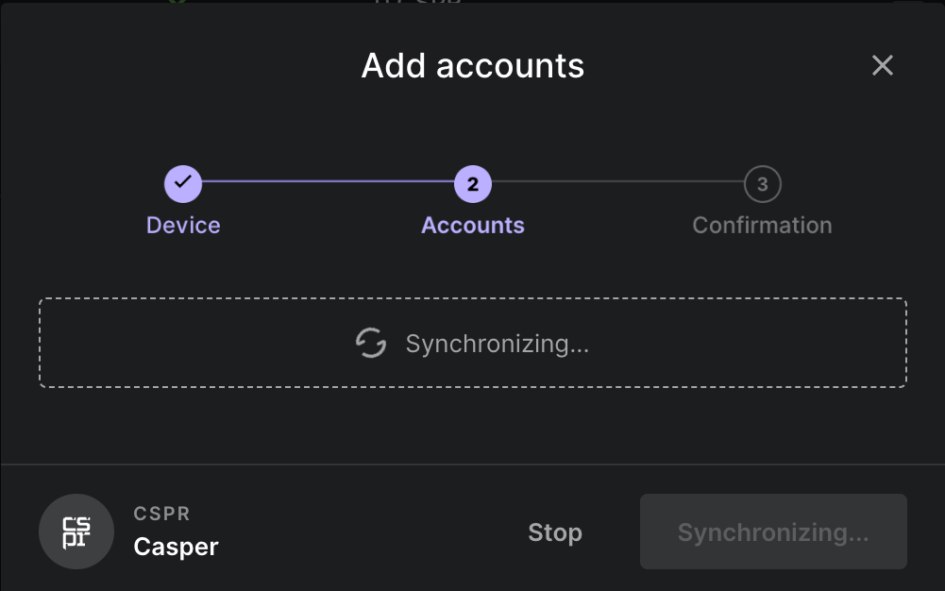Click the progress line between Device and Accounts
945x591 pixels.
(326, 184)
